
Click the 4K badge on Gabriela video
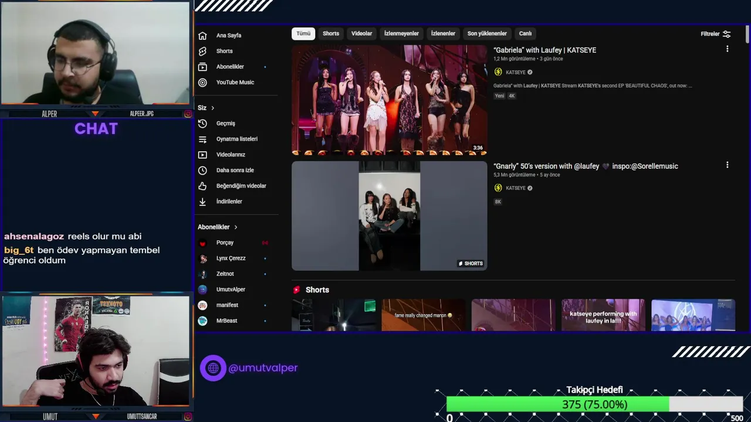click(x=512, y=96)
